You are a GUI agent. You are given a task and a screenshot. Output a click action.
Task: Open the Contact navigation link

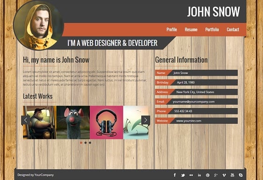(x=233, y=29)
